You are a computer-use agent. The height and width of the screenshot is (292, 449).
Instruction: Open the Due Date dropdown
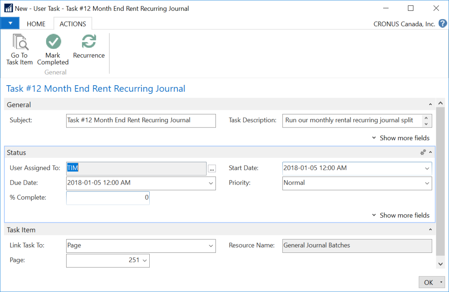coord(211,183)
